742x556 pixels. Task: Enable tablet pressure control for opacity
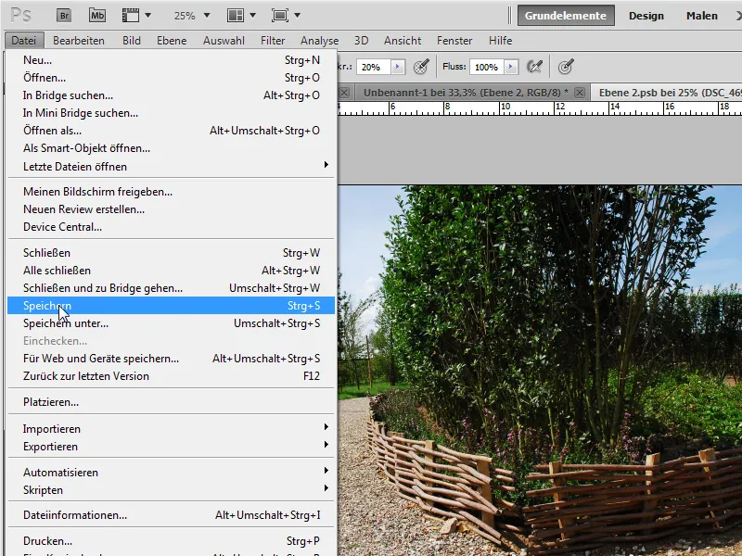click(x=422, y=67)
